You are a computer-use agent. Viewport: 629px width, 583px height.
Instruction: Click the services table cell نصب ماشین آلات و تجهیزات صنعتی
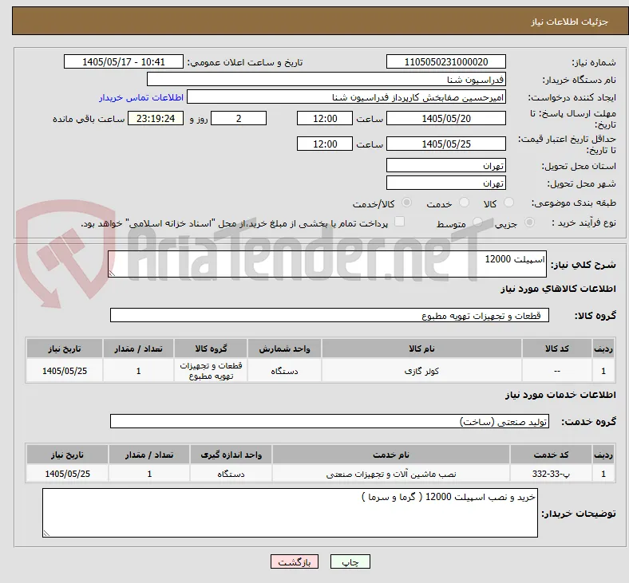(390, 474)
